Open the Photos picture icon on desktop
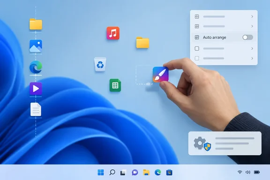Viewport: 270px width, 180px height. (x=36, y=46)
